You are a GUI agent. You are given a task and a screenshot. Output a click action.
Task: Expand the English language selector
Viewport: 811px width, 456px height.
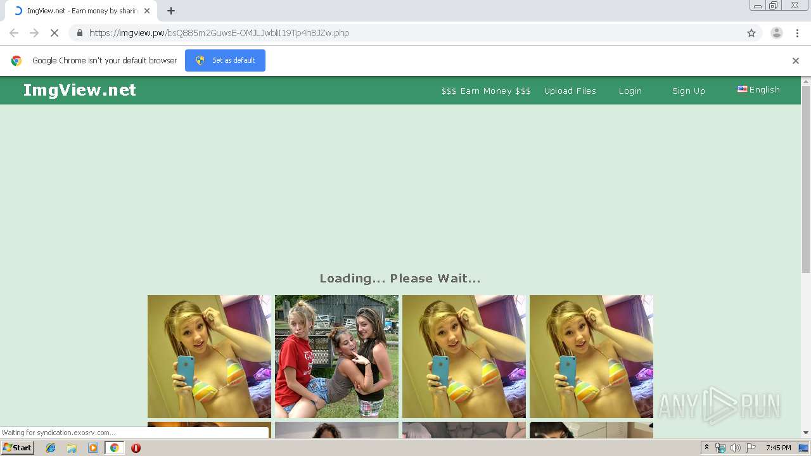coord(758,90)
